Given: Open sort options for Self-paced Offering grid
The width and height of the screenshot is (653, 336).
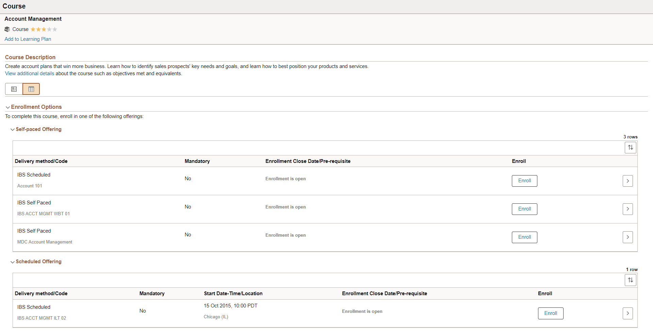Looking at the screenshot, I should click(x=630, y=147).
